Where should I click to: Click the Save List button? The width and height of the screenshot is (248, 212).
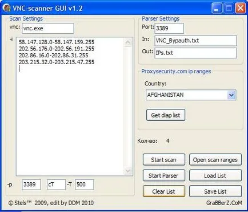point(215,191)
